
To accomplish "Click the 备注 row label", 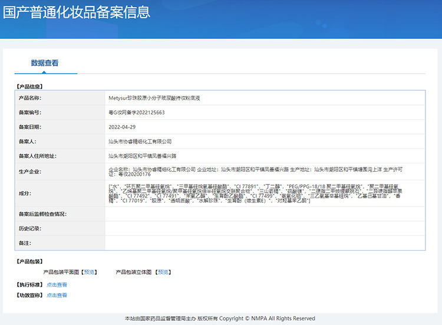I will pyautogui.click(x=25, y=243).
